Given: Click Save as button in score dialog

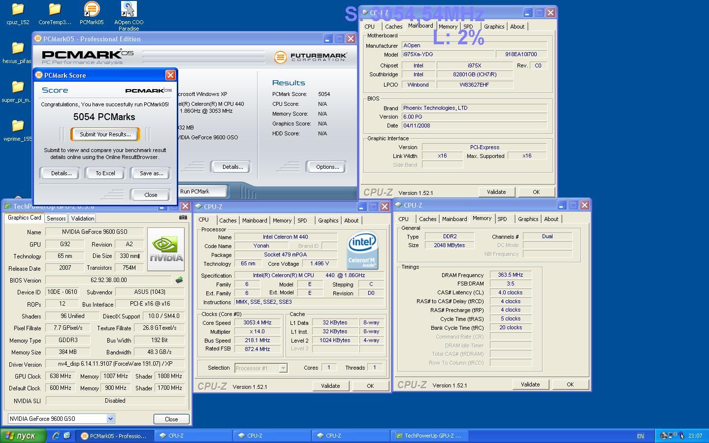Looking at the screenshot, I should point(151,173).
